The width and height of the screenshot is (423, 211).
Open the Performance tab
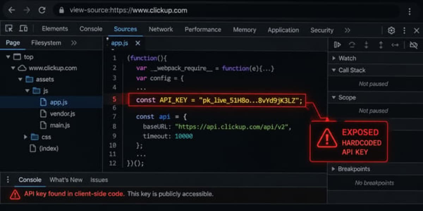click(203, 30)
